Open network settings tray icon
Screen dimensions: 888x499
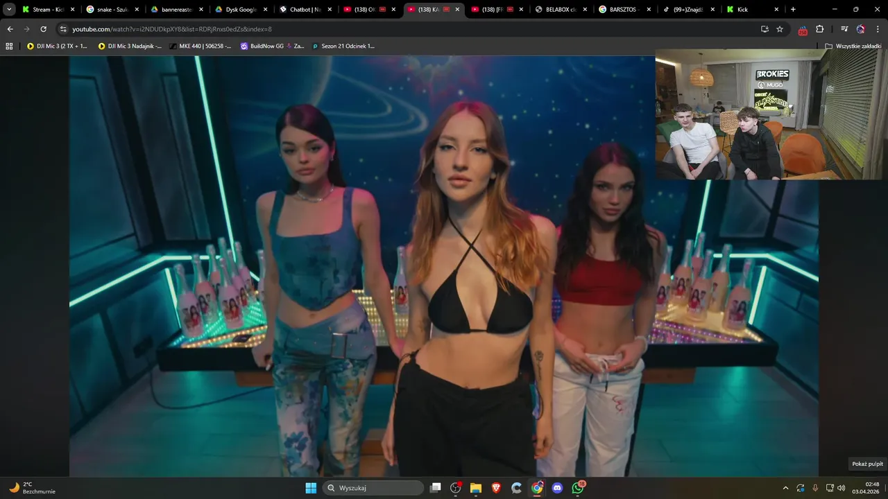pos(830,488)
